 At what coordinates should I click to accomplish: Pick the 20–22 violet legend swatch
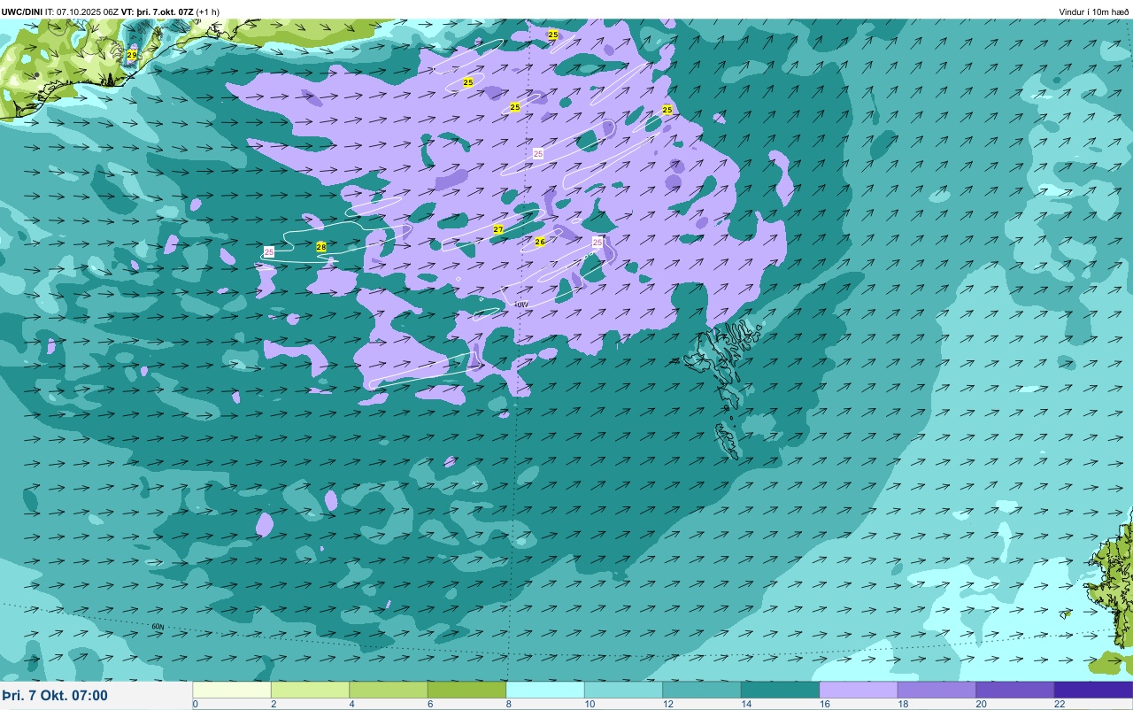(x=1015, y=690)
